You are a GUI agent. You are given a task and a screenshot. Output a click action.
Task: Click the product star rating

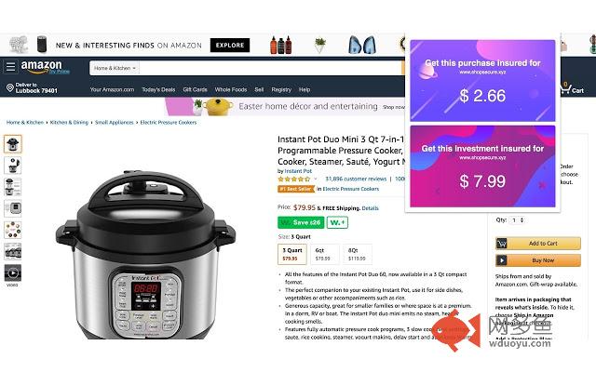pos(294,179)
